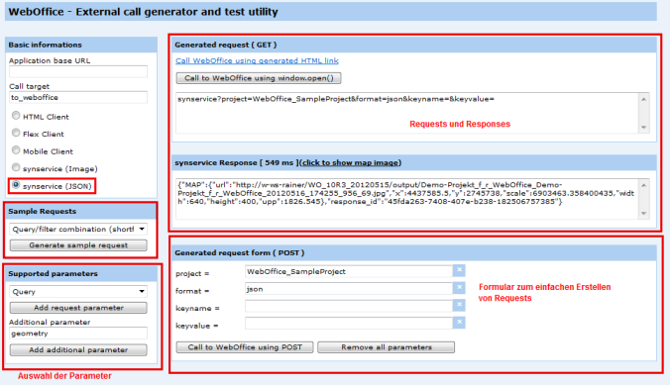670x385 pixels.
Task: Click the Supported parameters panel header
Action: 81,273
